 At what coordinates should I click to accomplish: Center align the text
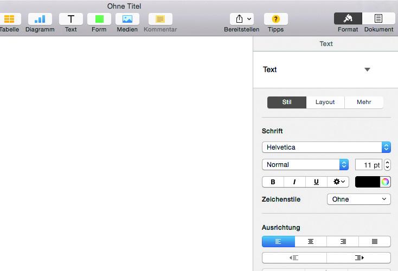pos(311,242)
